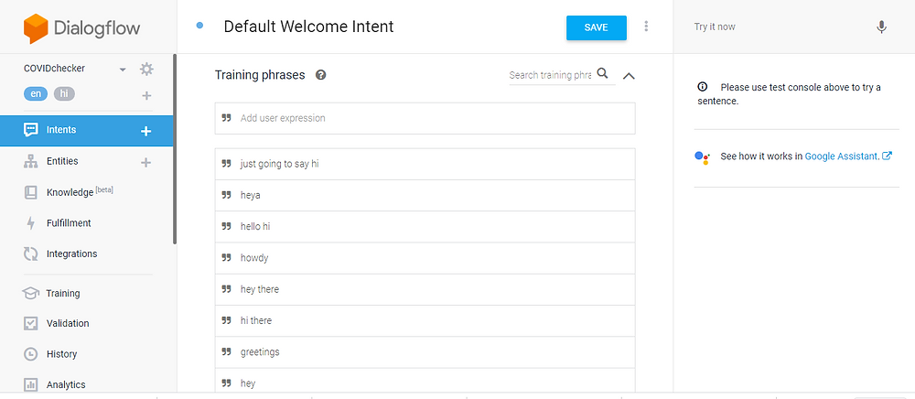Click the Add user expression field
This screenshot has height=399, width=915.
(425, 118)
